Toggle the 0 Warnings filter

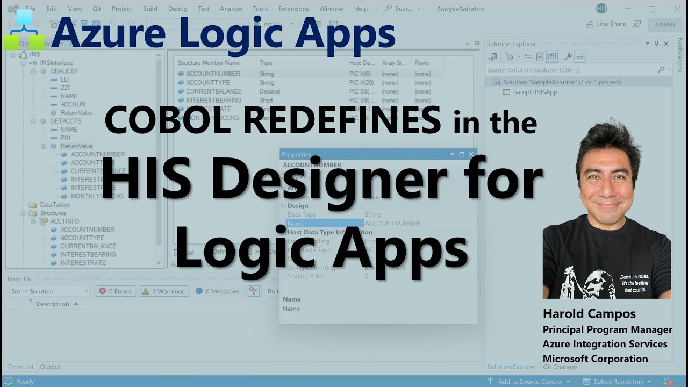point(164,291)
